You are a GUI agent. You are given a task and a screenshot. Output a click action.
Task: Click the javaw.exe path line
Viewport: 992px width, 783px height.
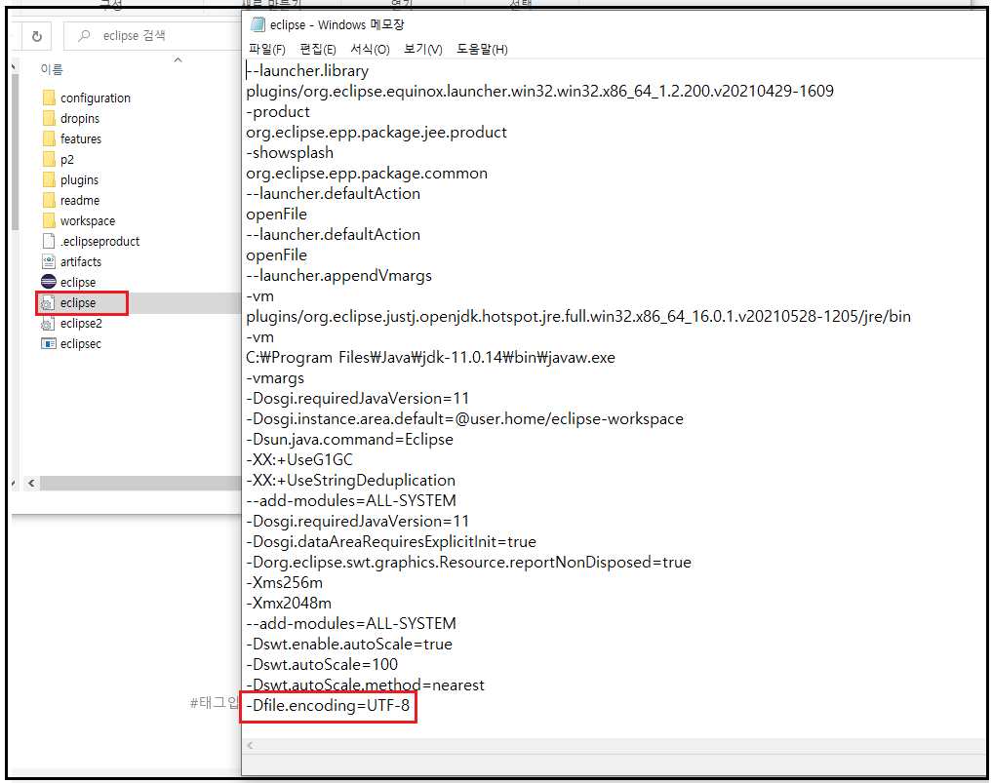pyautogui.click(x=431, y=357)
